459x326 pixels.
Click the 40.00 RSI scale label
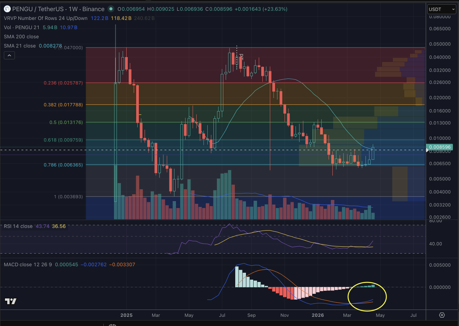pos(436,244)
